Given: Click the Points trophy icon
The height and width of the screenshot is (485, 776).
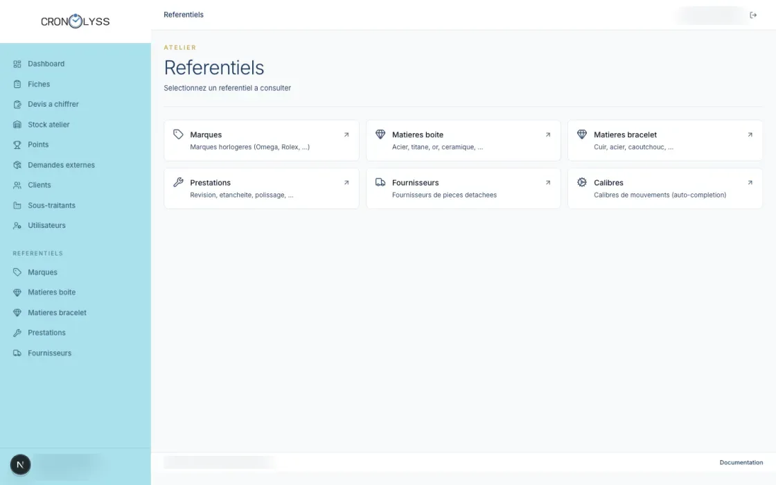Looking at the screenshot, I should 17,145.
